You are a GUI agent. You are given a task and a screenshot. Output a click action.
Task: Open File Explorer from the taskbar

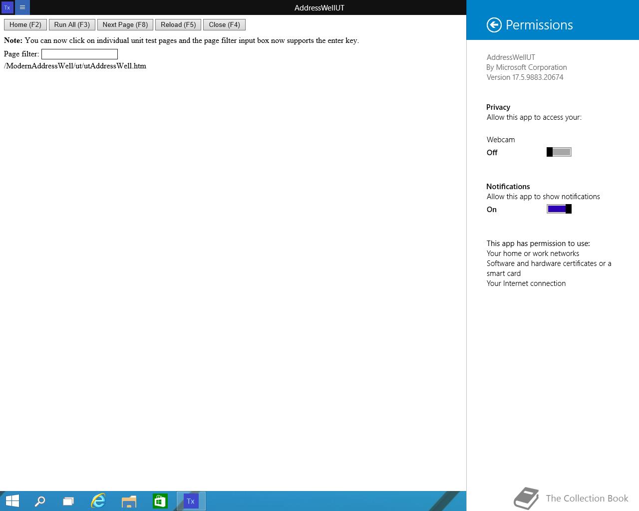point(129,501)
